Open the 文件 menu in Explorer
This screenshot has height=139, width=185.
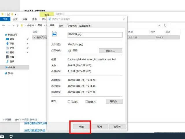click(x=5, y=19)
